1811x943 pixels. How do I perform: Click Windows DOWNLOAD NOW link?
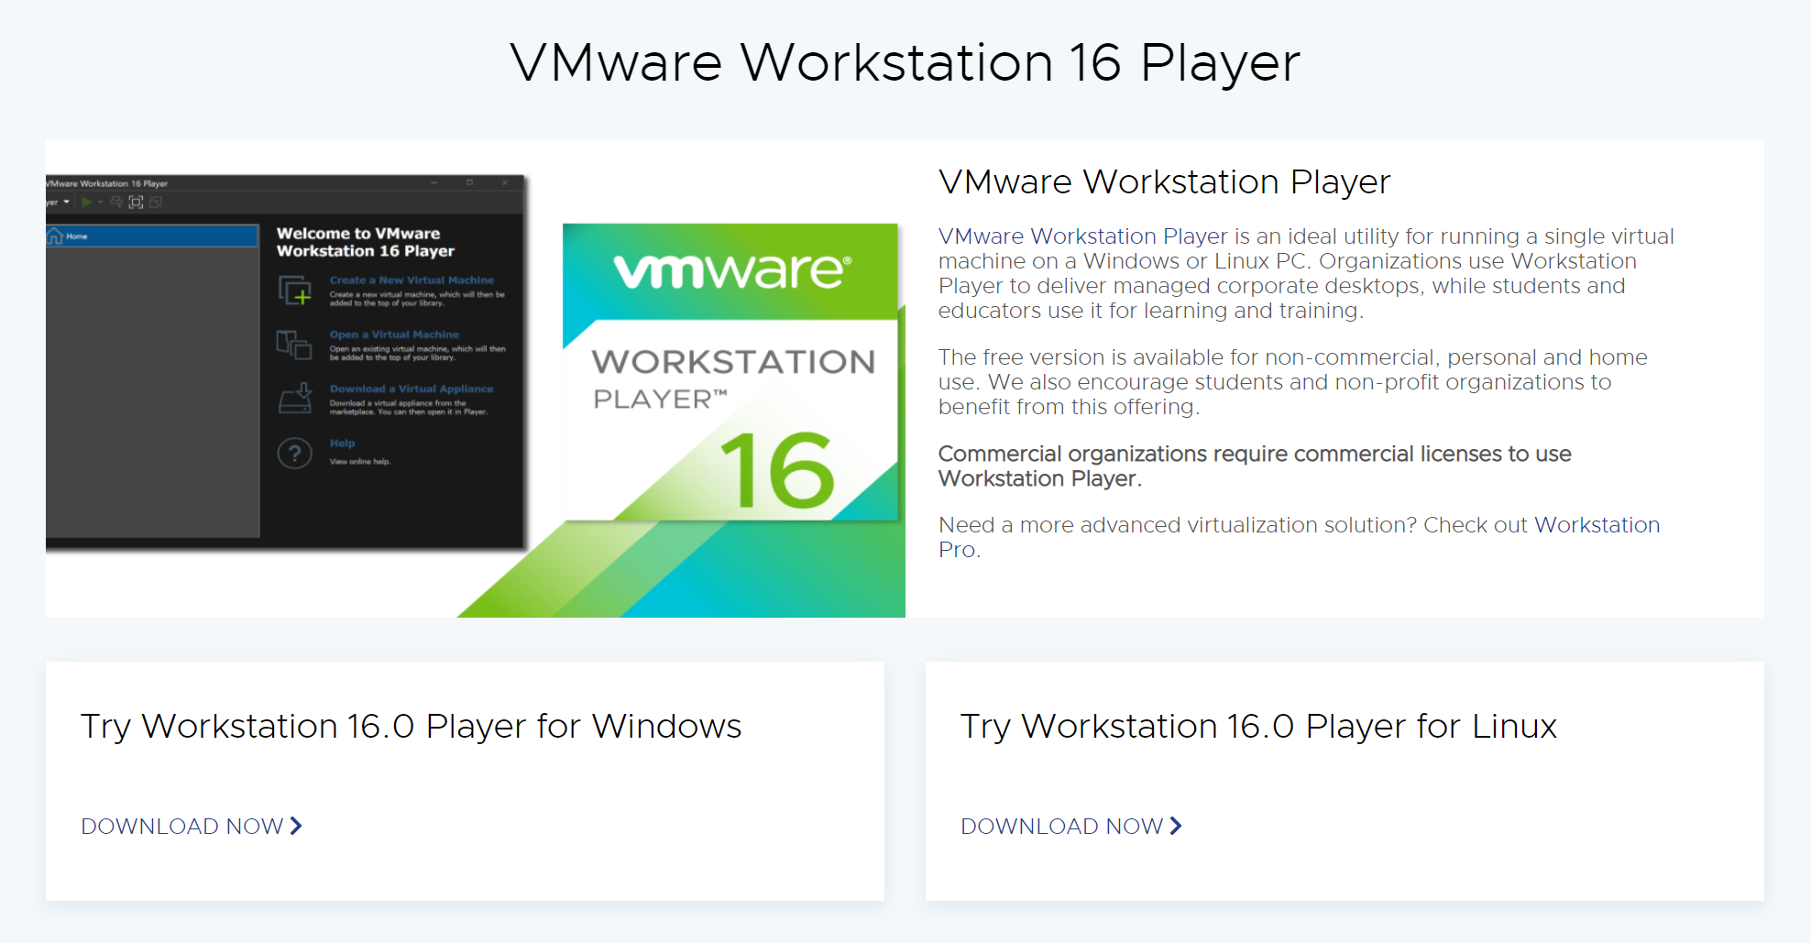click(191, 827)
